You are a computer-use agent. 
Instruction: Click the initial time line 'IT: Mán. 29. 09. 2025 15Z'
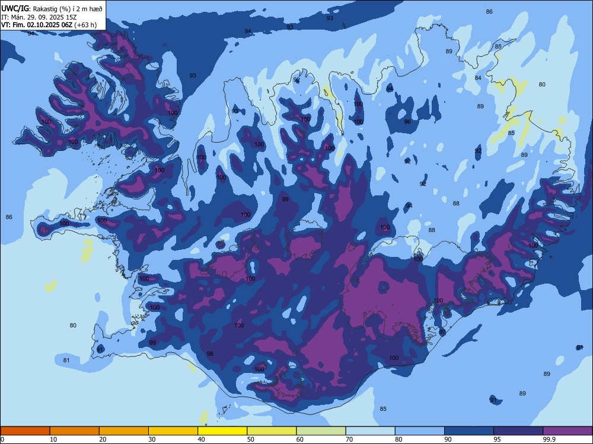pos(39,17)
